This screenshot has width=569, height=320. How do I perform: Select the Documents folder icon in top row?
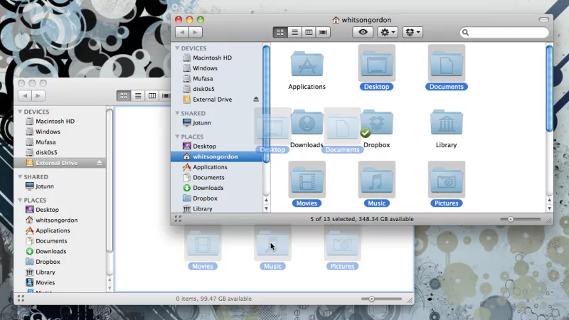447,63
